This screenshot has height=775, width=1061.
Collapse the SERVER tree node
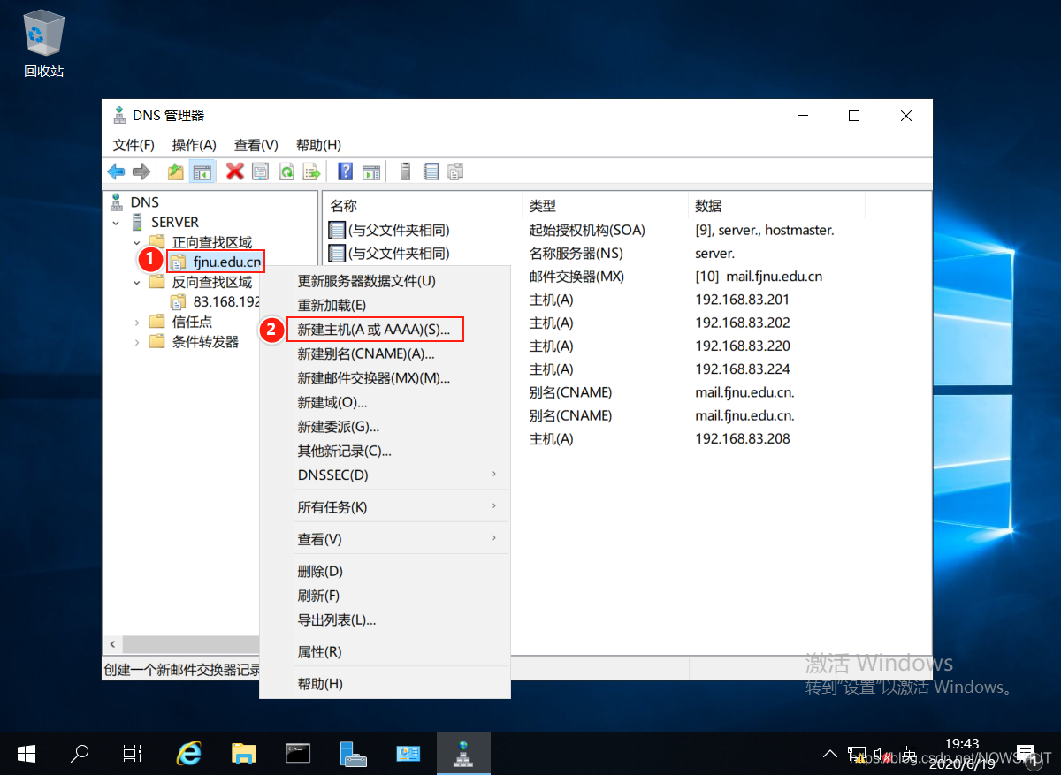coord(117,223)
